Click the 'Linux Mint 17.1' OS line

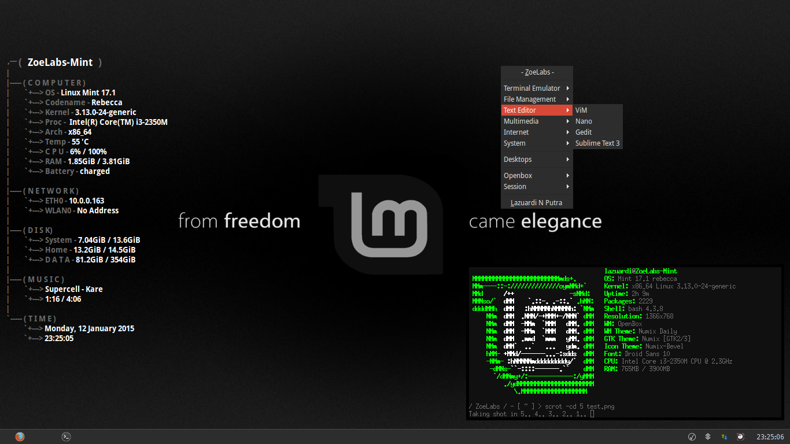[88, 92]
